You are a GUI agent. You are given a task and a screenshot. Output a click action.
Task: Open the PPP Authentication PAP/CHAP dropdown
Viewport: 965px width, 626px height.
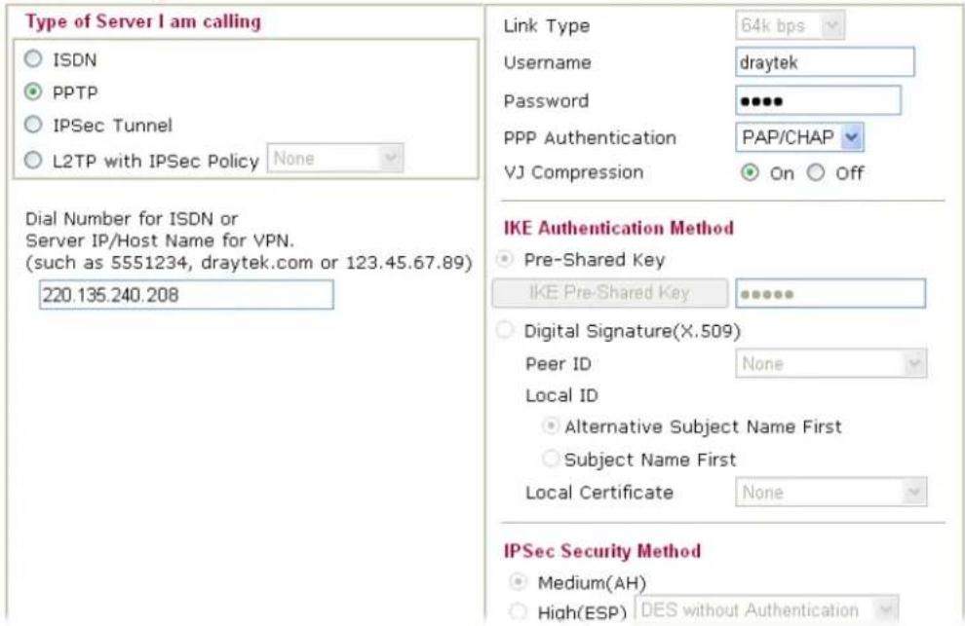click(799, 137)
